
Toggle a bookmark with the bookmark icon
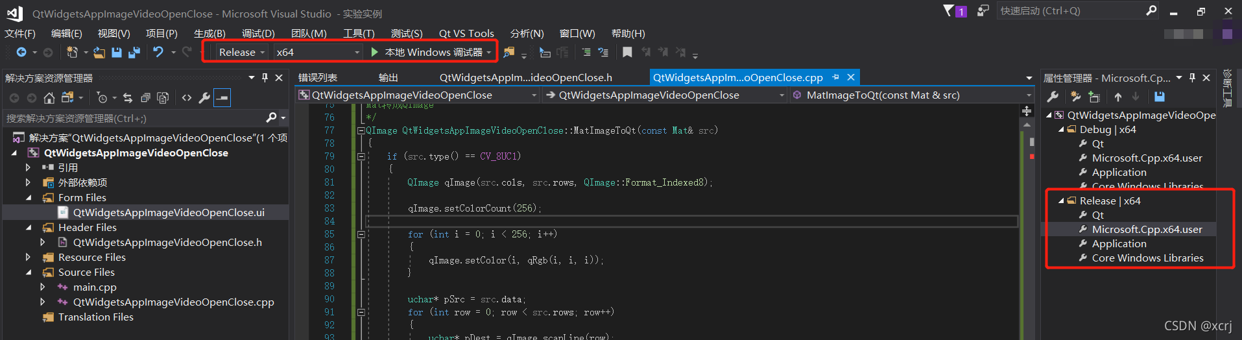pyautogui.click(x=627, y=52)
